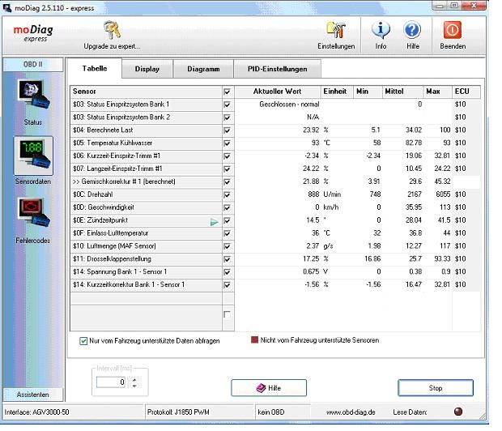Select the $0C: Drehzahl sensor row

146,194
